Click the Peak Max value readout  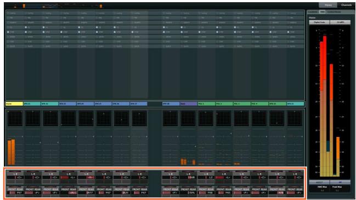click(x=337, y=191)
